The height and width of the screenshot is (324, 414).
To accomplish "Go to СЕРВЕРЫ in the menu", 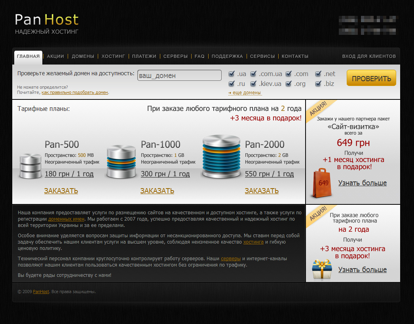I will (x=176, y=56).
